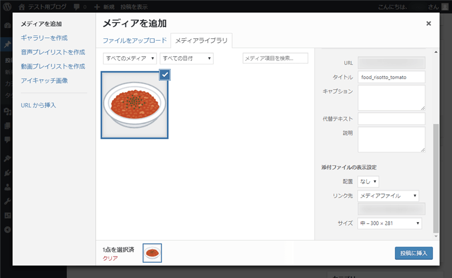Click the メディア項目を検索 search field
452x278 pixels.
(275, 58)
